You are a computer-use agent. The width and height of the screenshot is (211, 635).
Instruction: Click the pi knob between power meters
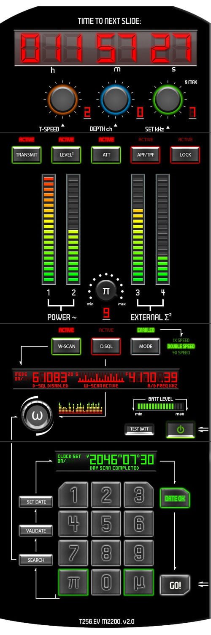106,292
